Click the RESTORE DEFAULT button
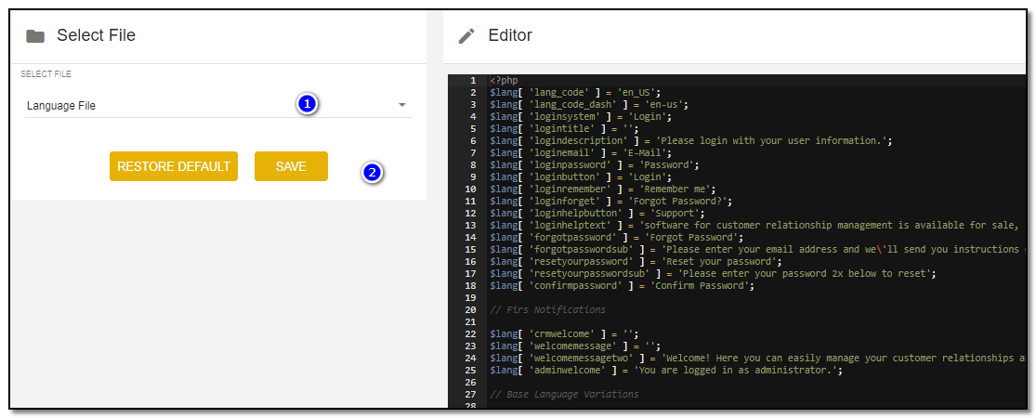Screen dimensions: 1036x418 tap(174, 166)
